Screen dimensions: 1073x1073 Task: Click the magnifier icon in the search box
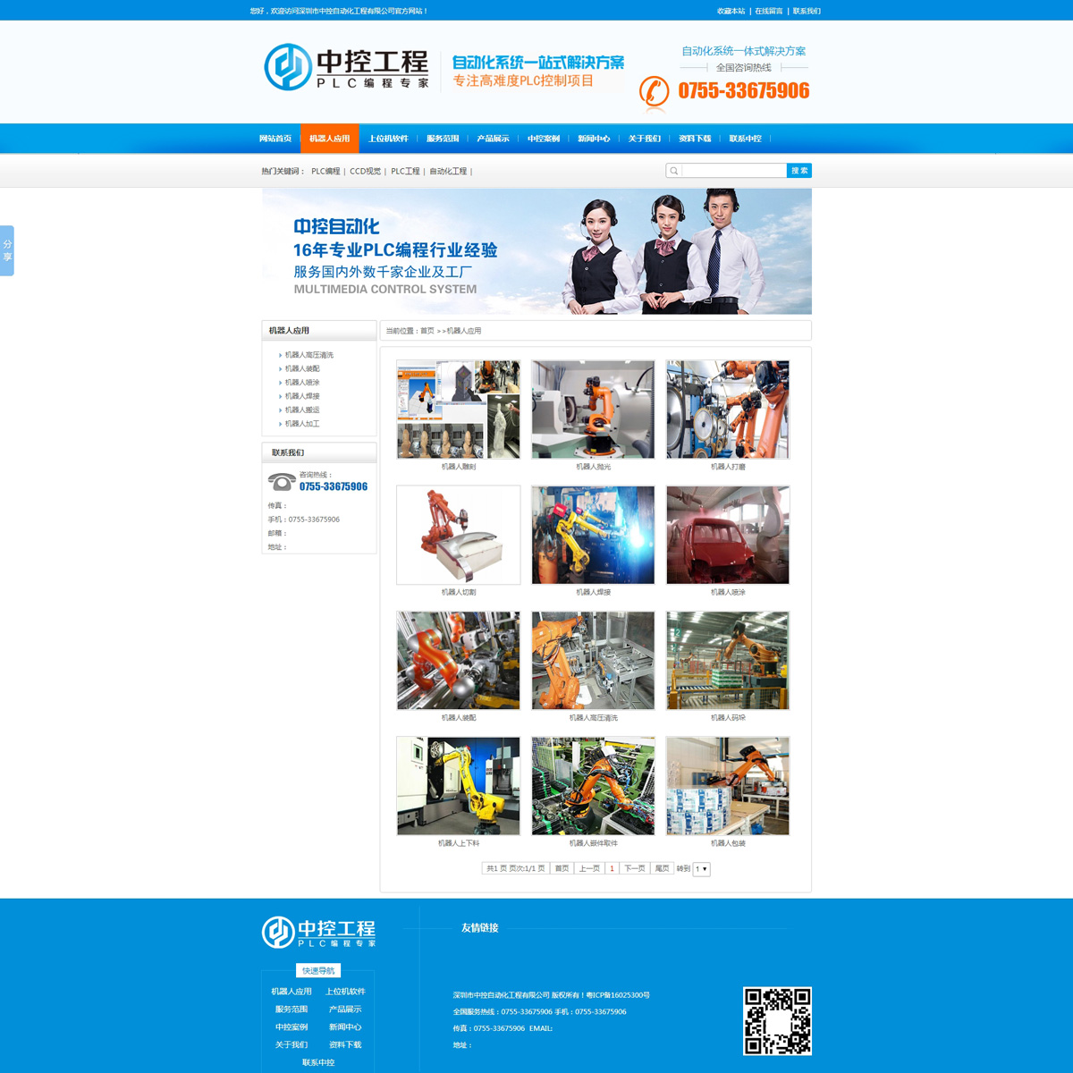[674, 171]
